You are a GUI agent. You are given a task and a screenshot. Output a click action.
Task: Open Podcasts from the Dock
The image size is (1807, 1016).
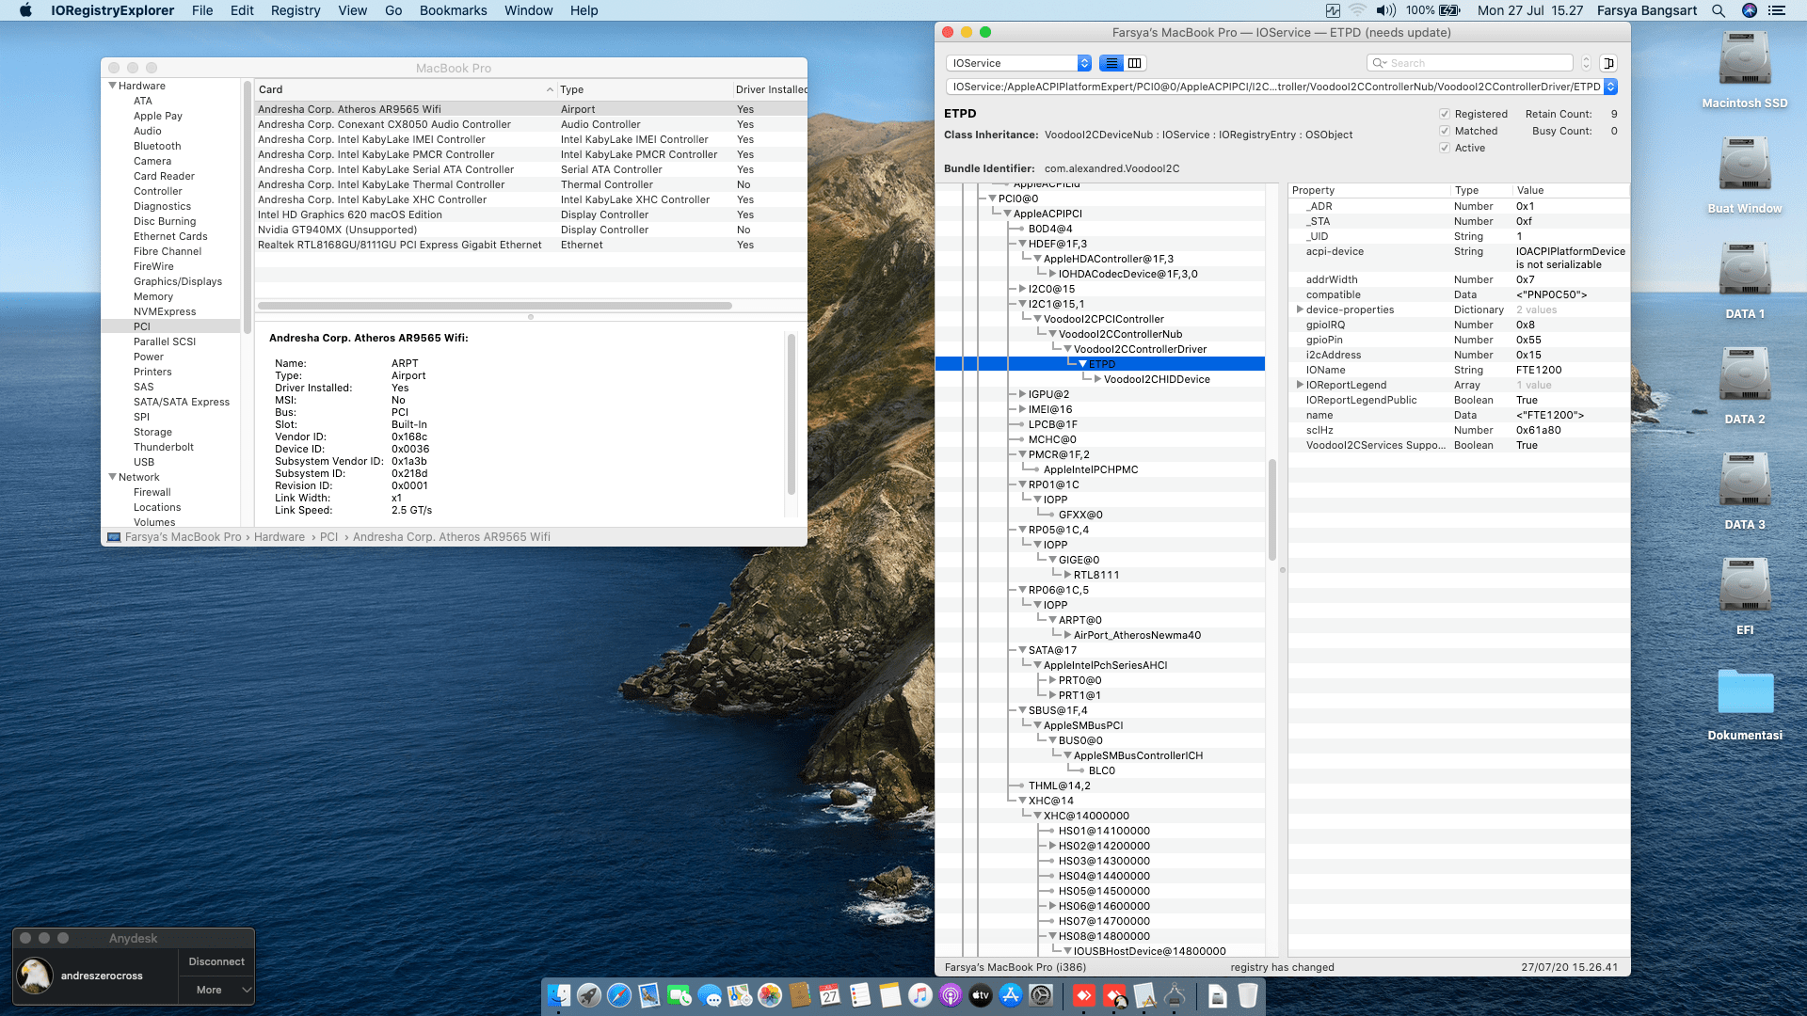point(951,994)
